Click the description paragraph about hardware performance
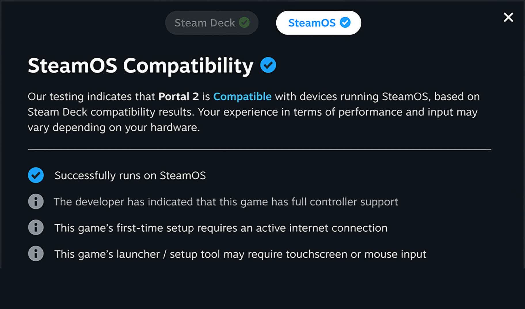Viewport: 525px width, 309px height. 254,112
